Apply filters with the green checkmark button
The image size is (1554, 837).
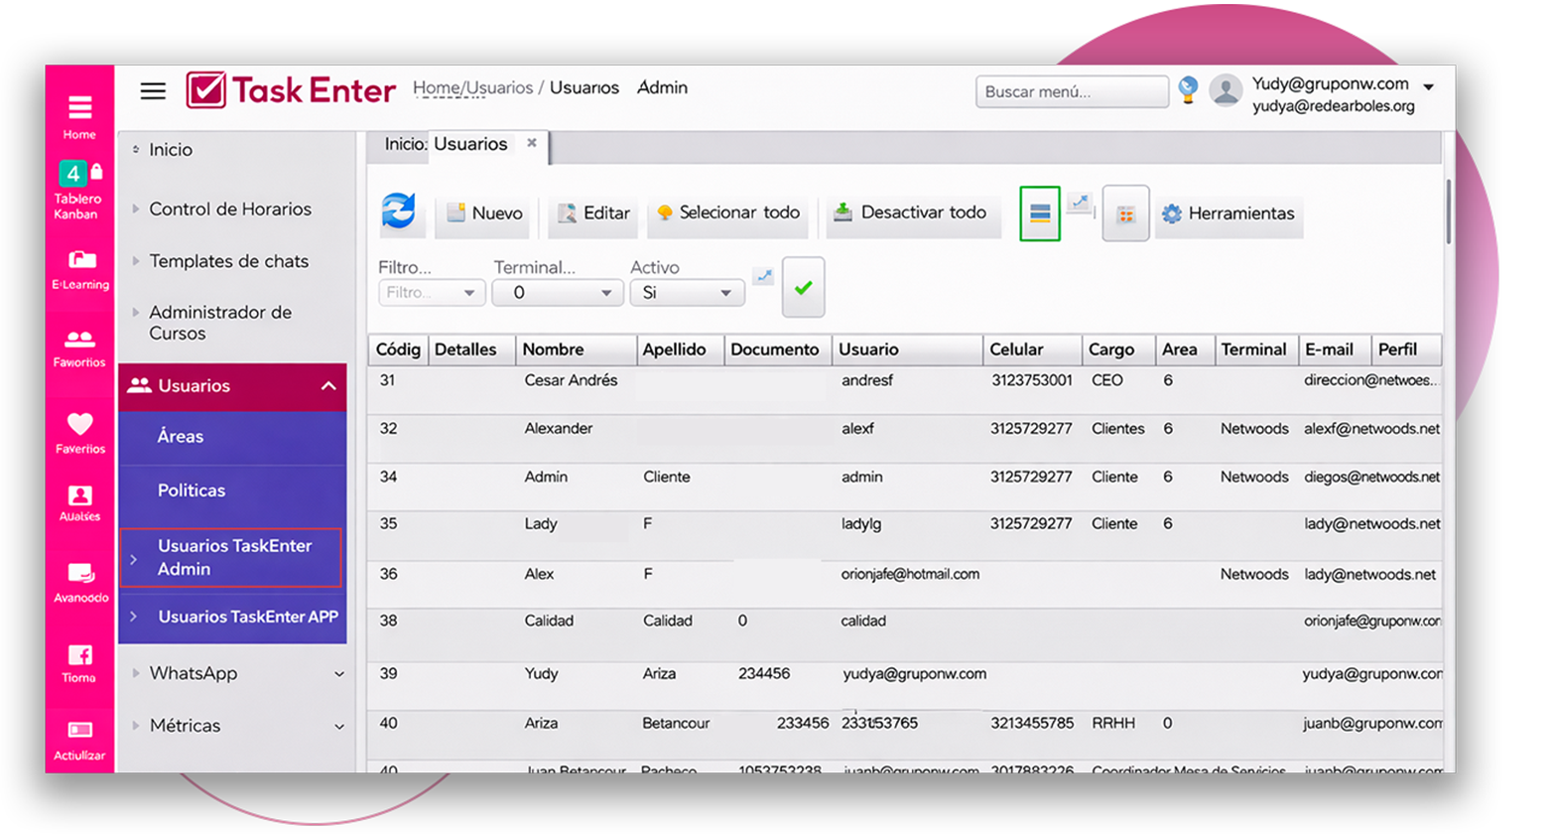coord(803,288)
